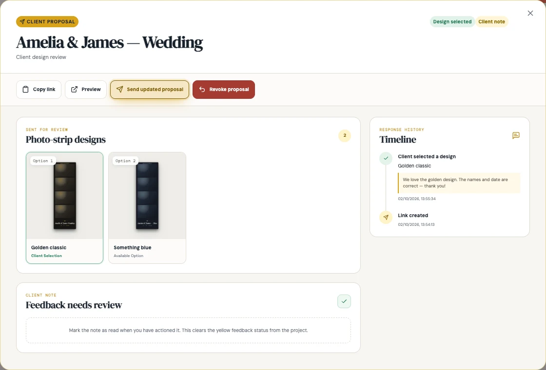Close the client proposal dialog
Image resolution: width=546 pixels, height=370 pixels.
pos(530,13)
